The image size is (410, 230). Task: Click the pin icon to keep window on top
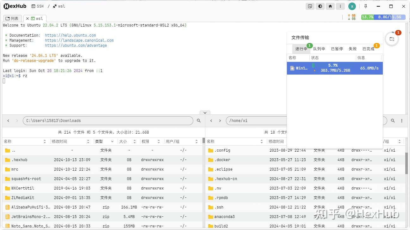[365, 6]
